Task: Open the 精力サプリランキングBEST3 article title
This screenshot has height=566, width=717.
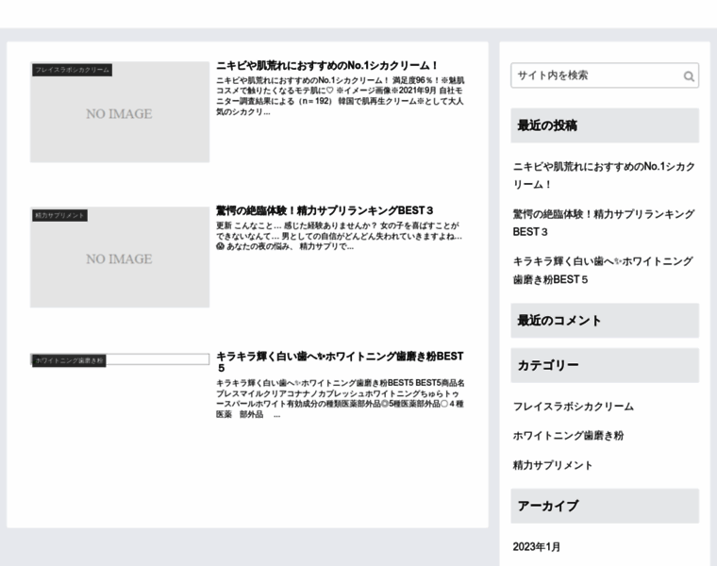Action: point(325,210)
